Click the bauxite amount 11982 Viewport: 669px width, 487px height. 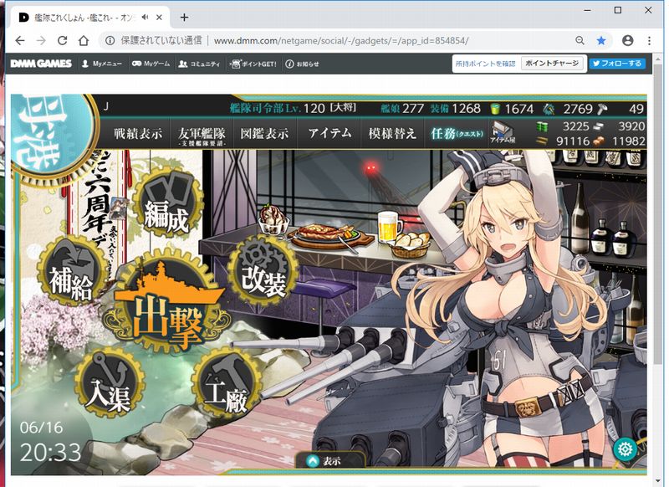click(x=629, y=141)
